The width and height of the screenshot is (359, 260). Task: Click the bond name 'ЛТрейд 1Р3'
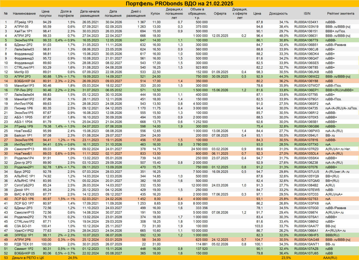pos(23,22)
